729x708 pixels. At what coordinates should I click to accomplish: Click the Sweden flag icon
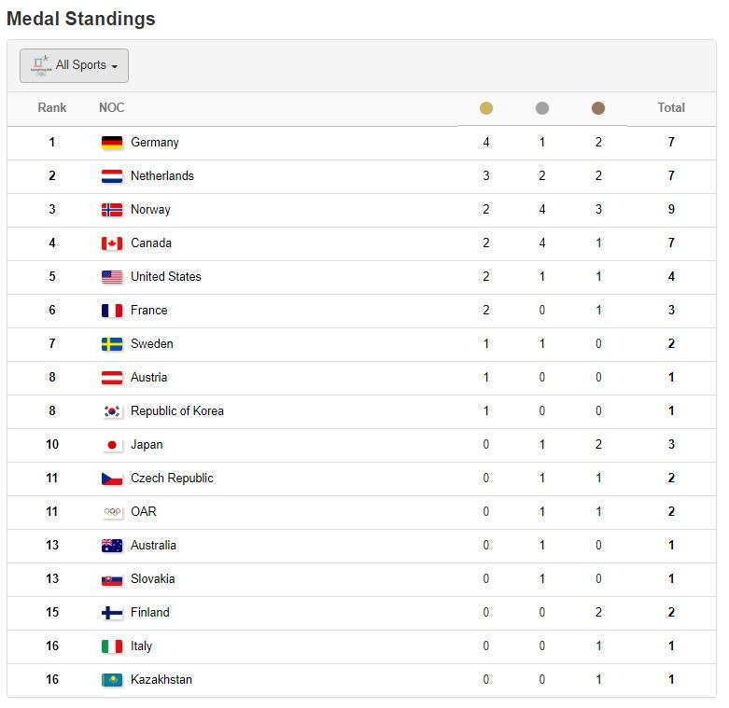point(112,344)
